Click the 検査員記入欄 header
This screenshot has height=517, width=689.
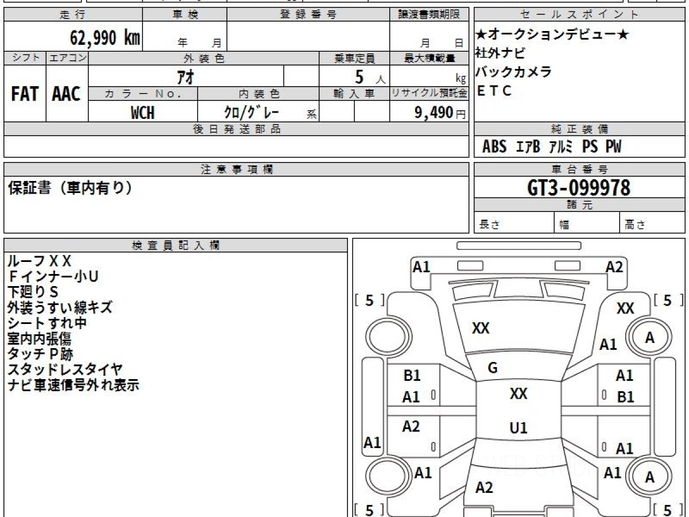click(176, 245)
